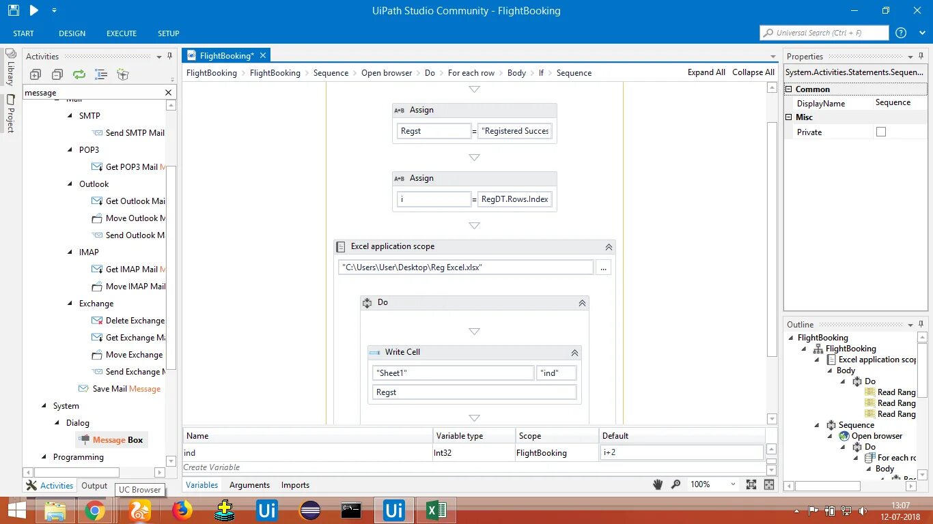
Task: Pin the Activities panel
Action: coord(169,57)
